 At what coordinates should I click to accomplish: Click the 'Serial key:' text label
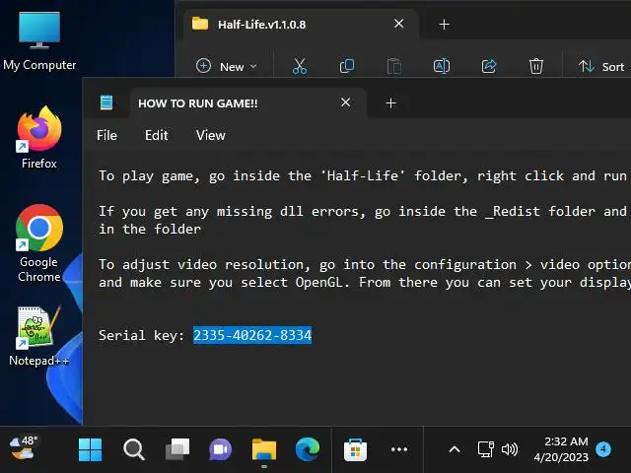pos(141,335)
